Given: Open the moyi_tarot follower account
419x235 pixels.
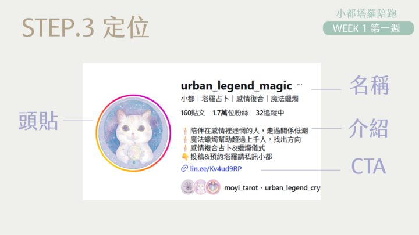Looking at the screenshot, I should 241,188.
